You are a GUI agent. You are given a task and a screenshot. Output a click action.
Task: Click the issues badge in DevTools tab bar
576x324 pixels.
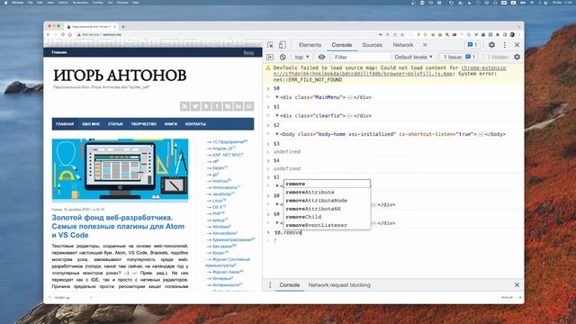(472, 45)
